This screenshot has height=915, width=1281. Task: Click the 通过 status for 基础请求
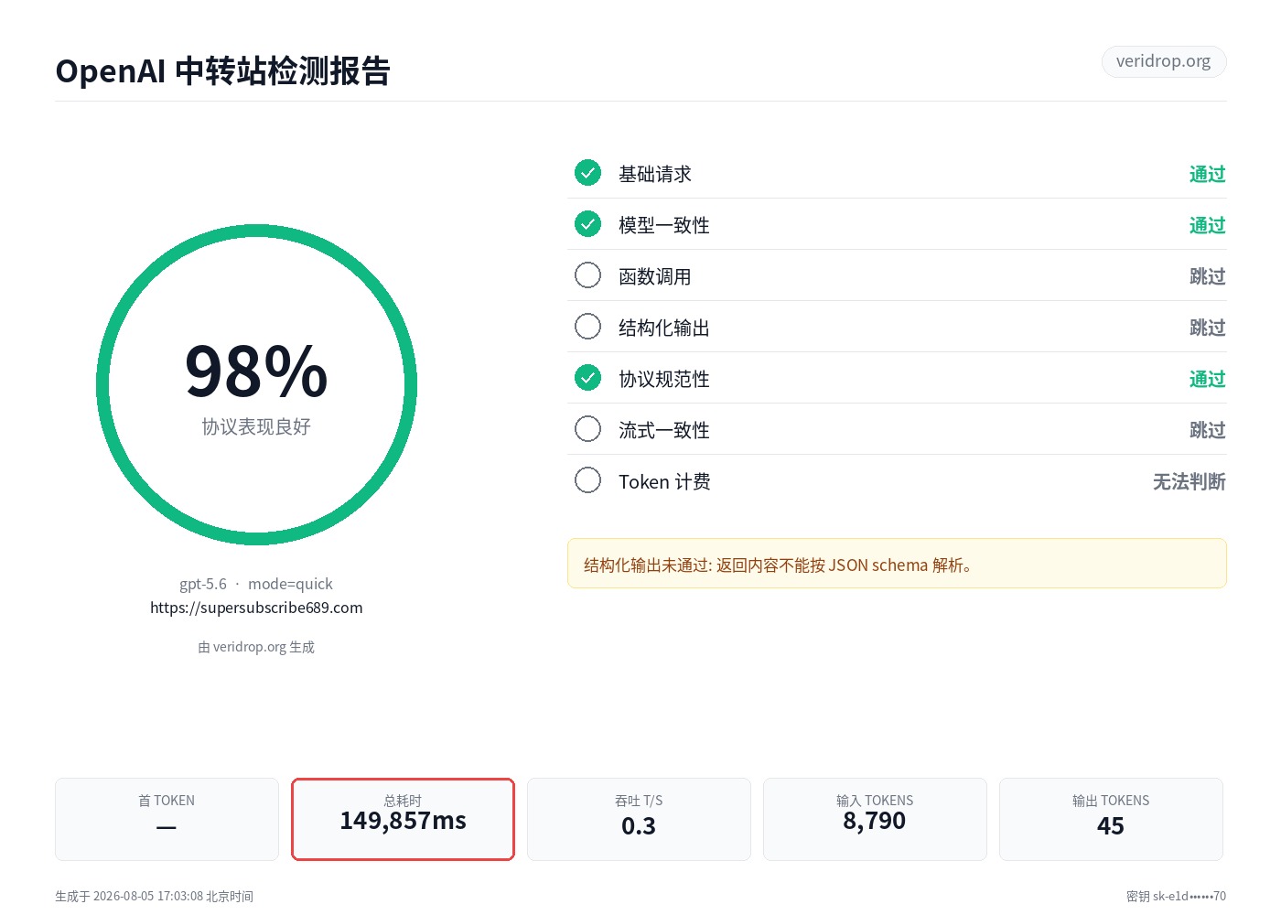1207,174
